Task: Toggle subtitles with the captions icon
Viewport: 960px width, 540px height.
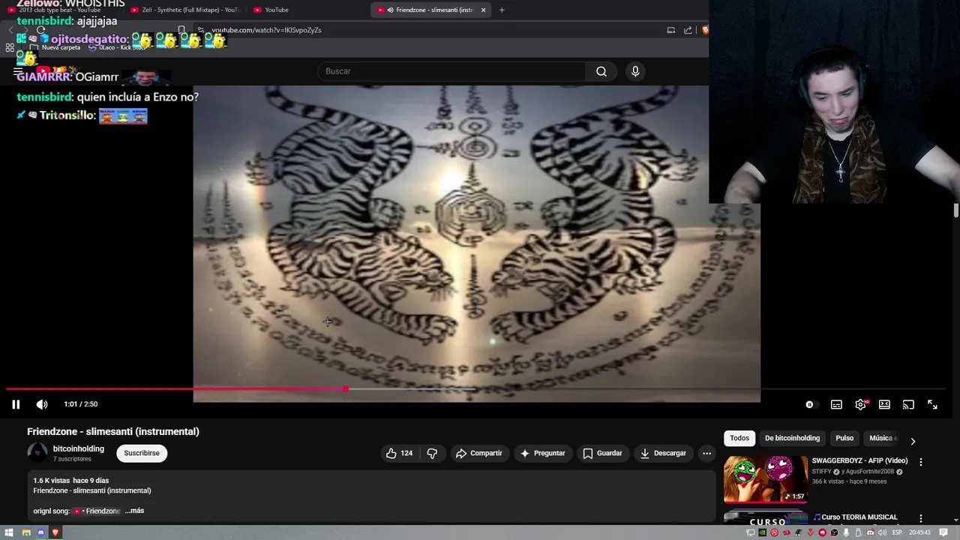Action: tap(836, 404)
